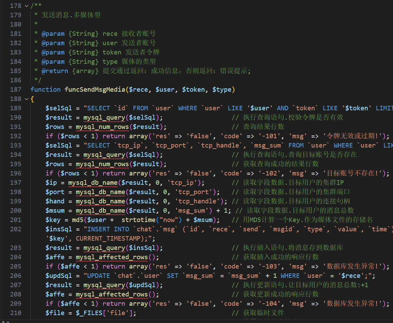Click the $token parameter in the function signature
This screenshot has width=393, height=323.
(193, 90)
